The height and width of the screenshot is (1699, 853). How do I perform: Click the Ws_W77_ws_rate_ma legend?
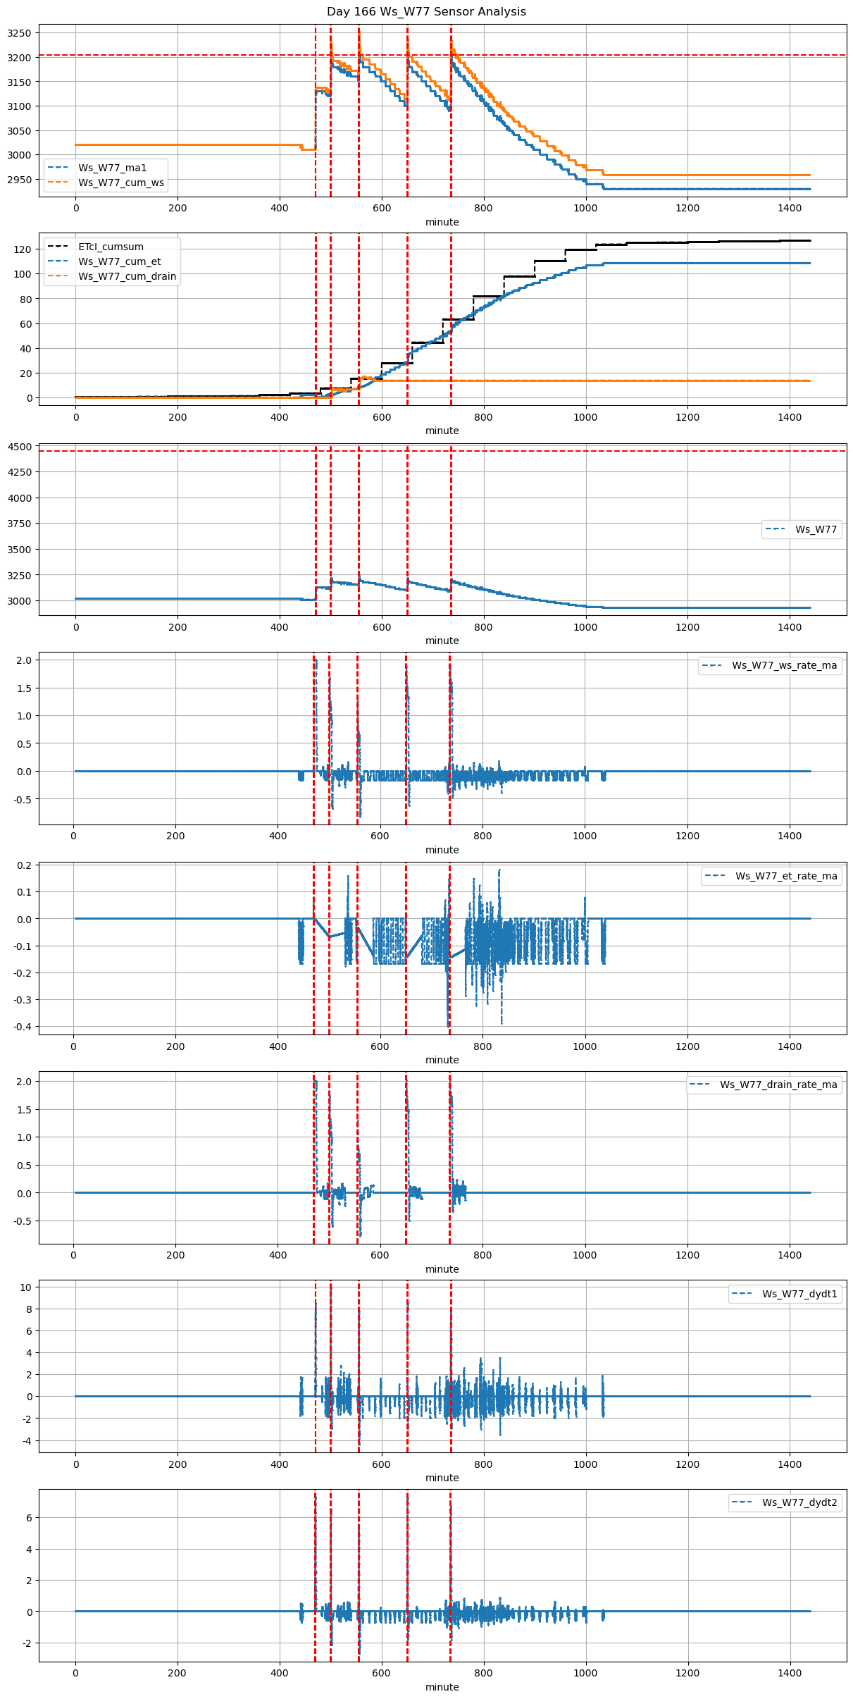tap(770, 665)
